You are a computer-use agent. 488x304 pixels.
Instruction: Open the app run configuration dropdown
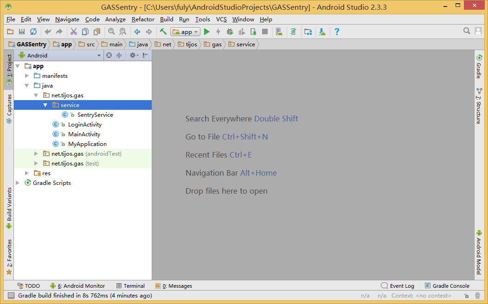coord(186,32)
